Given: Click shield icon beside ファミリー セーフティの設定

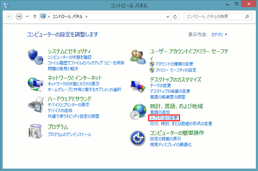Looking at the screenshot, I should tap(152, 70).
